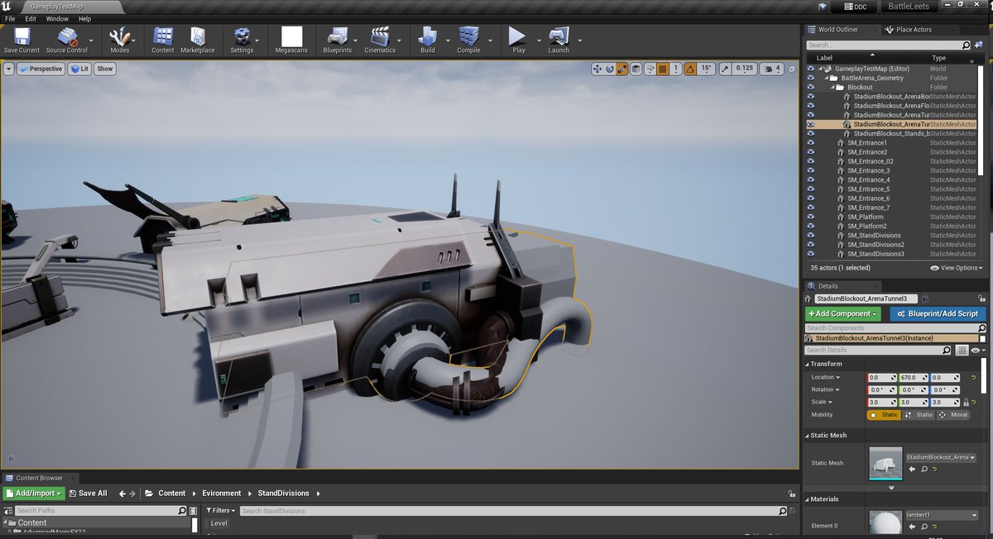Click Save All in Content Browser
This screenshot has height=539, width=993.
[x=88, y=494]
